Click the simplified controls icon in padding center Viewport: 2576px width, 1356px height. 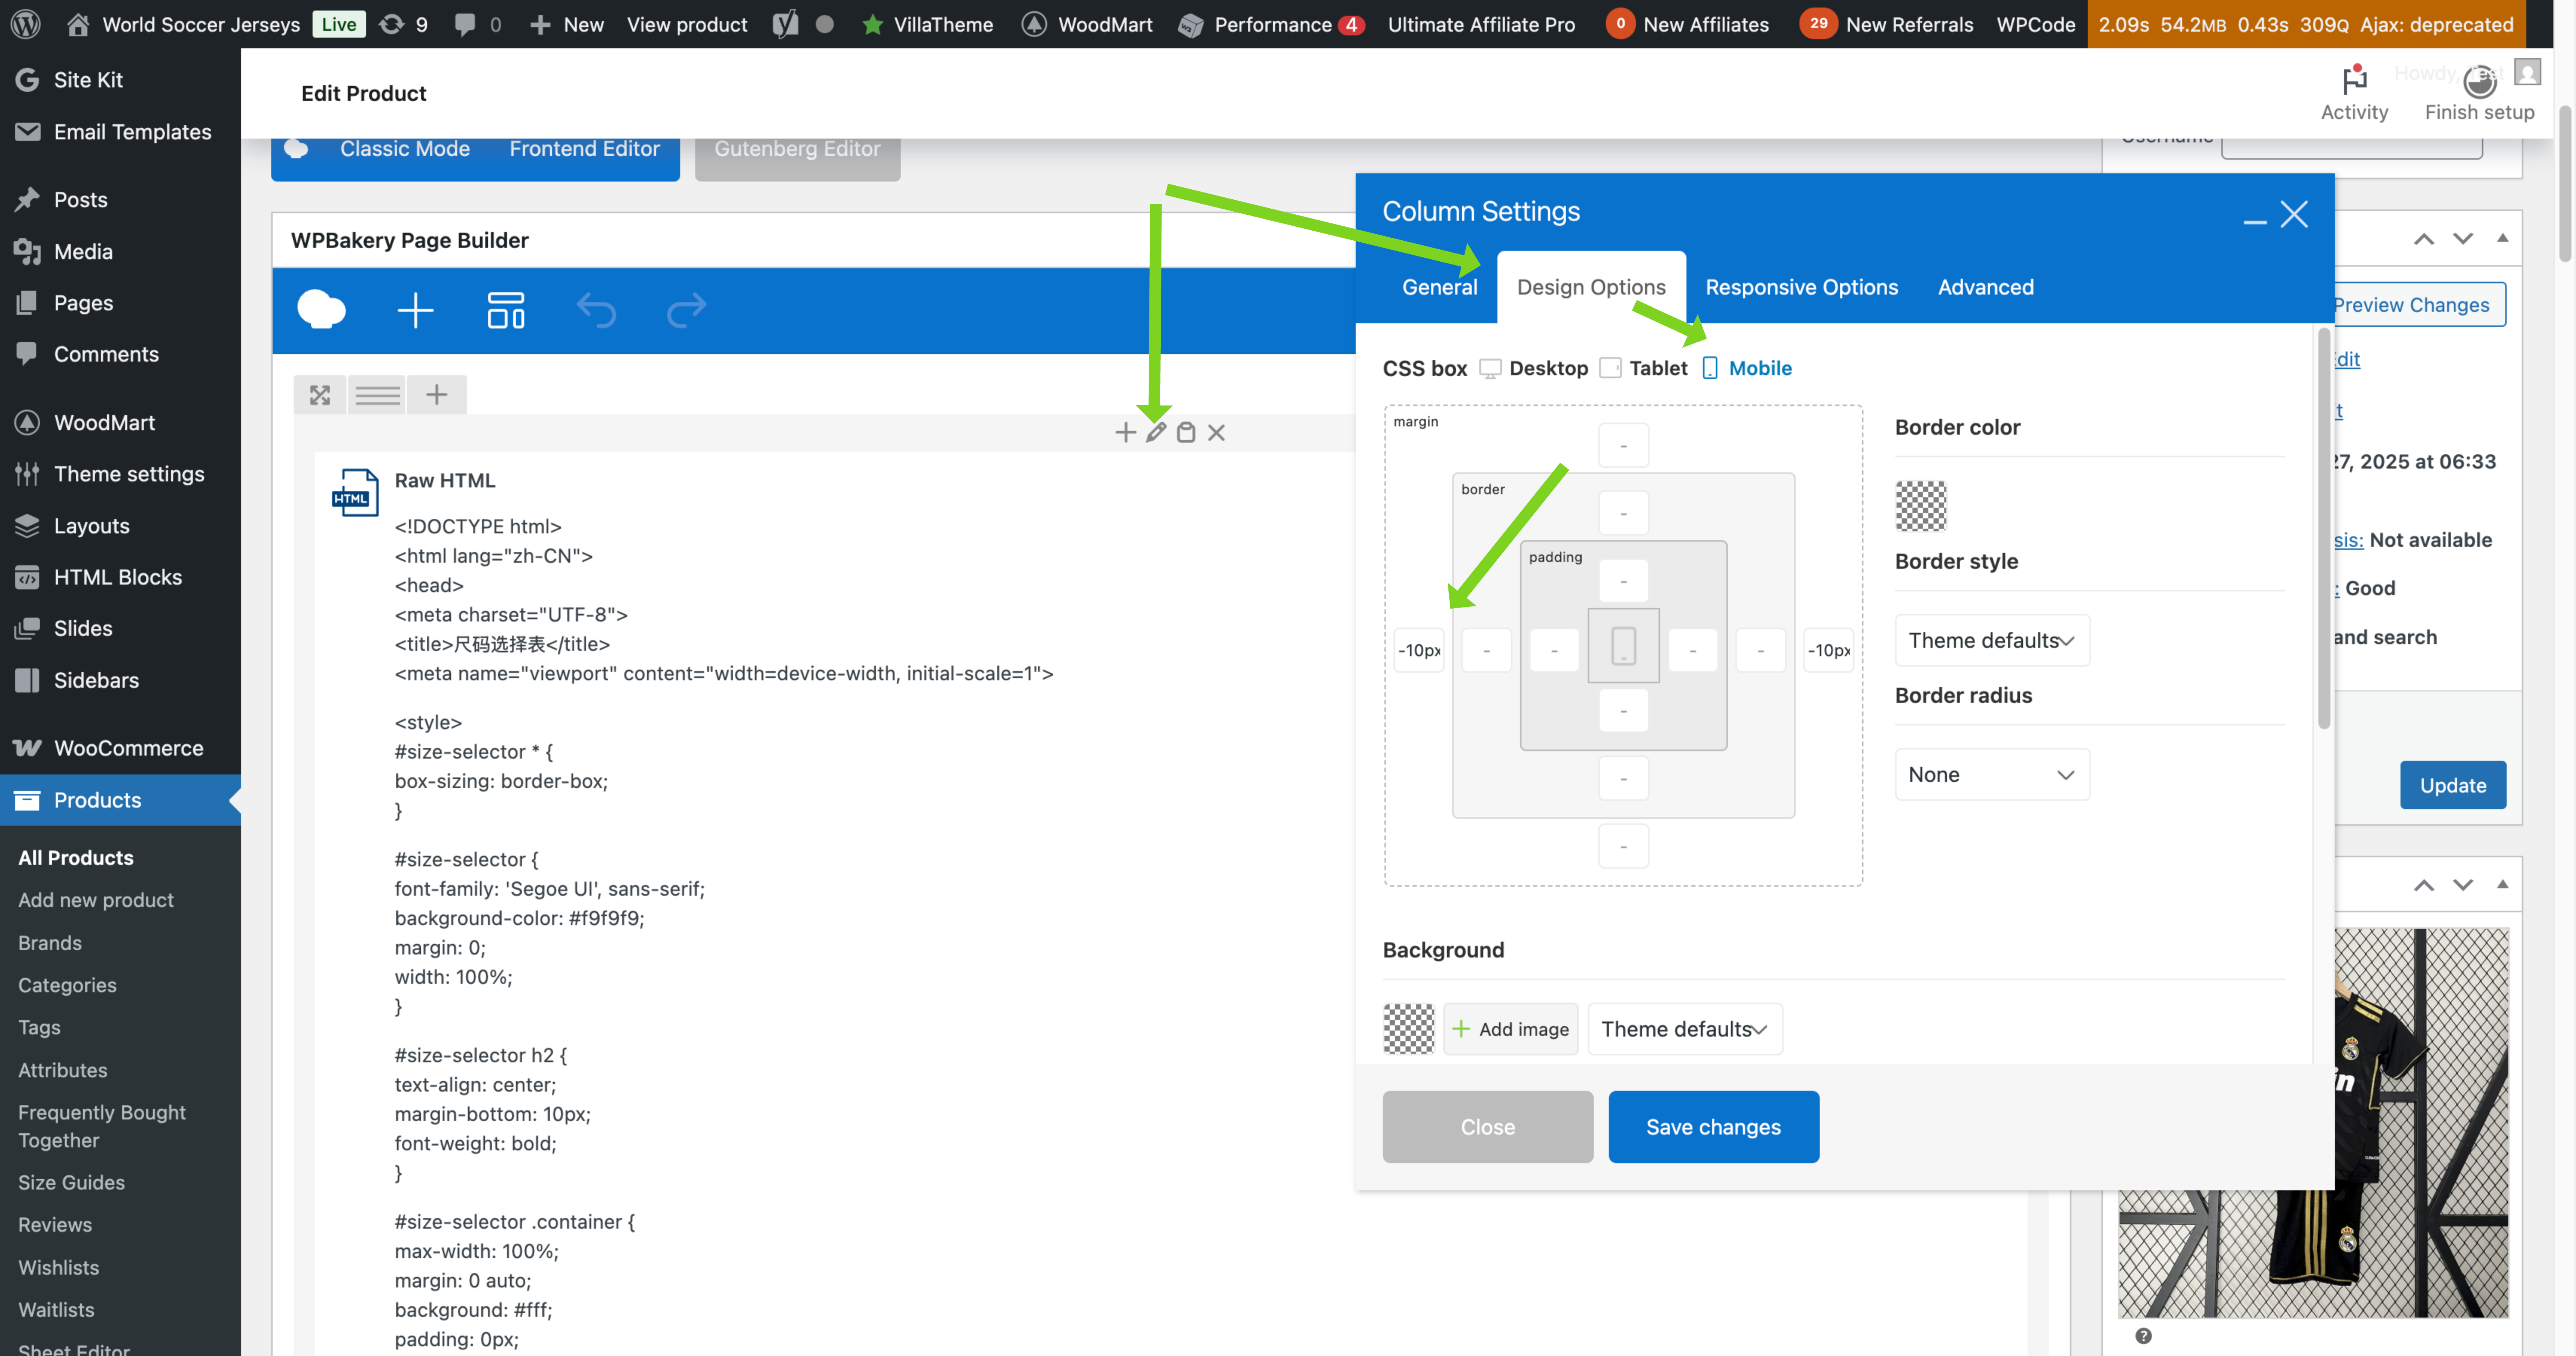point(1623,646)
